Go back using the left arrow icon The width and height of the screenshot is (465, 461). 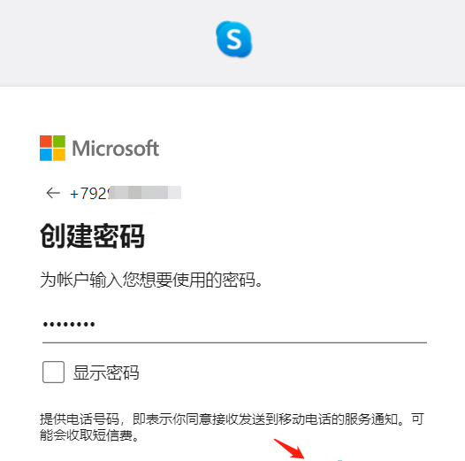coord(53,193)
